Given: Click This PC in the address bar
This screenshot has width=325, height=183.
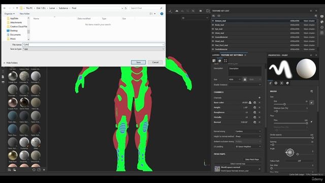Looking at the screenshot, I should tap(29, 8).
